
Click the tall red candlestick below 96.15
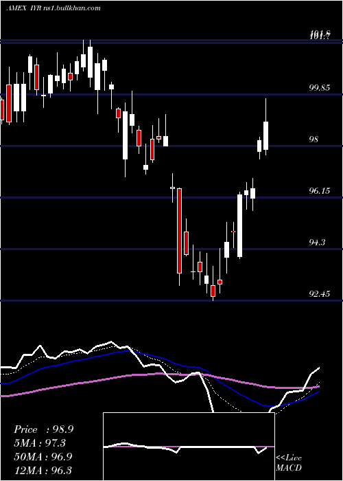click(x=179, y=231)
